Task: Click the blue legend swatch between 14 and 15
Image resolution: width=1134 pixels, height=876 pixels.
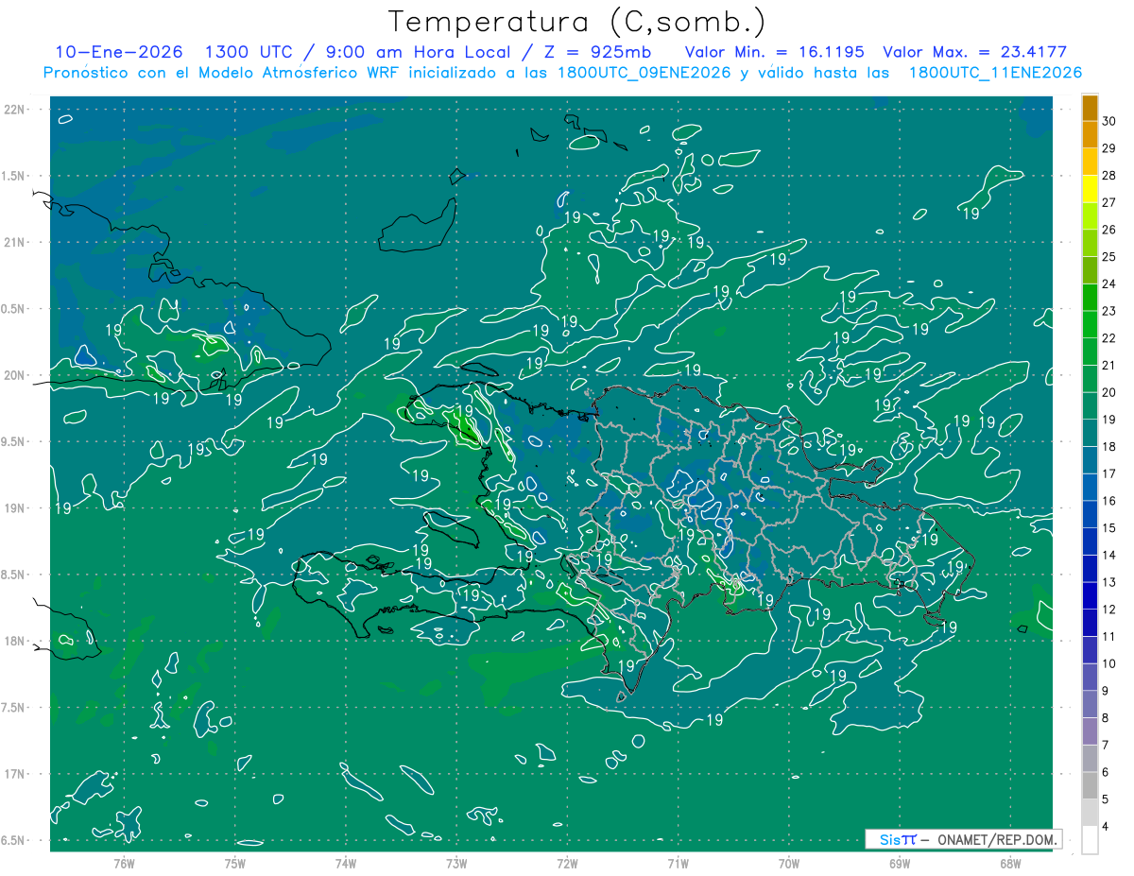Action: click(x=1090, y=542)
